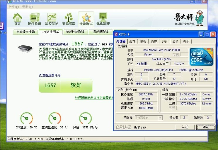Open the 处理器速度怎么样 link
The image size is (218, 150).
94,98
